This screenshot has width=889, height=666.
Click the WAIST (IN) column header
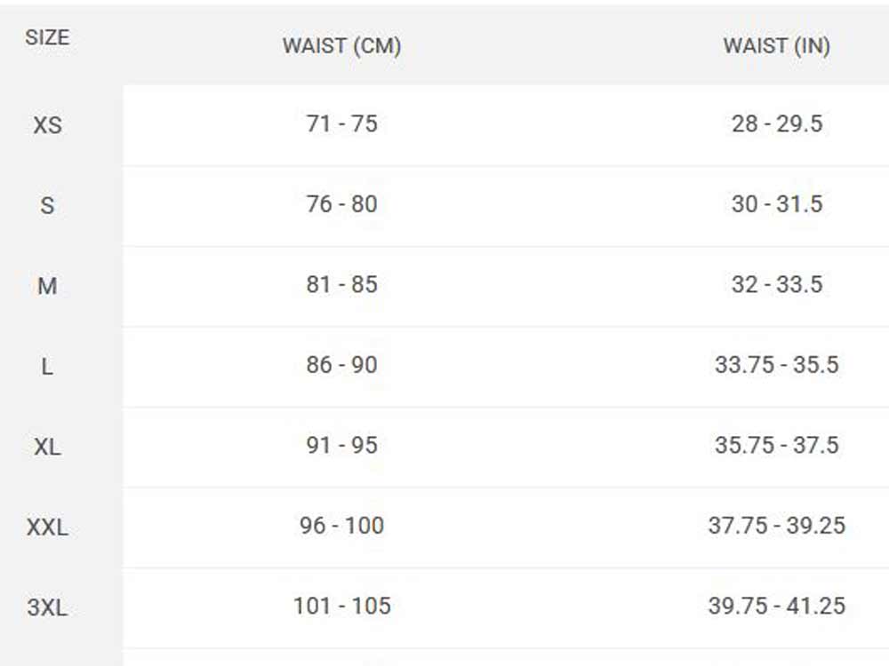[x=776, y=46]
